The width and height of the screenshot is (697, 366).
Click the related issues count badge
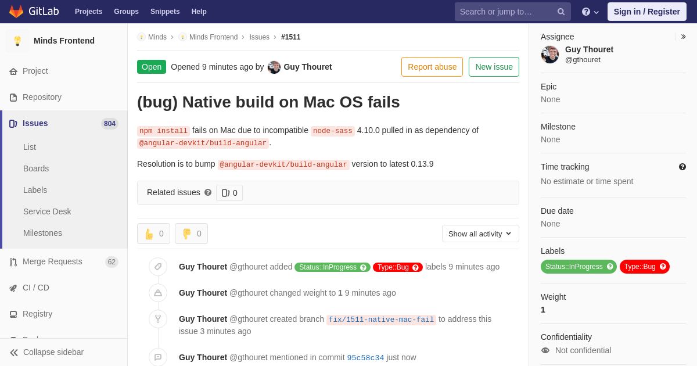pyautogui.click(x=229, y=193)
